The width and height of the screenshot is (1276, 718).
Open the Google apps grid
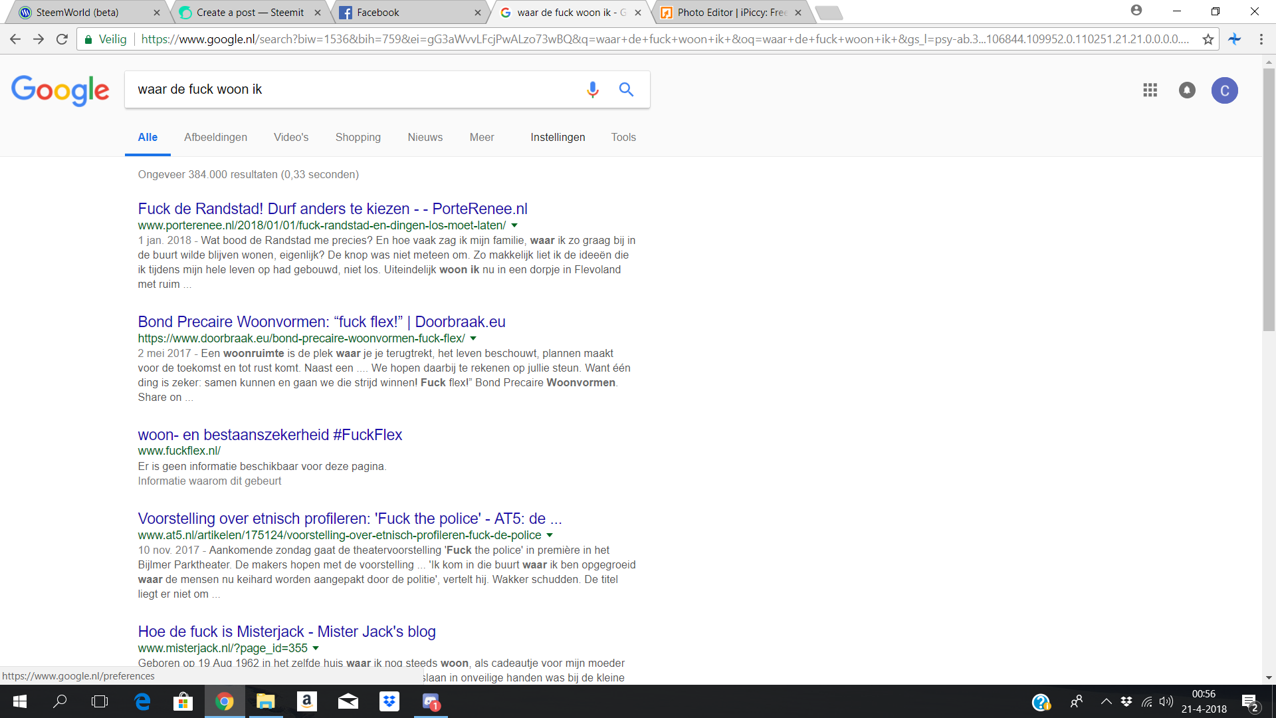[1150, 90]
